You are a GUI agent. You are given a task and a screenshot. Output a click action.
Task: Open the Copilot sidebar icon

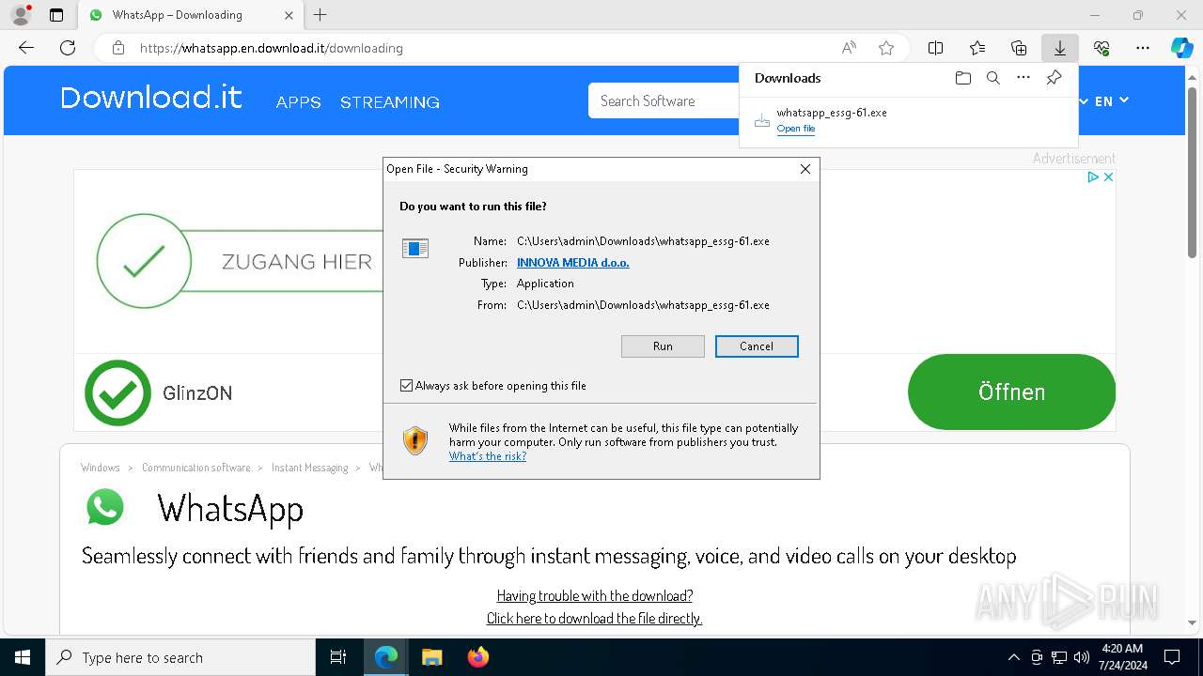tap(1181, 48)
